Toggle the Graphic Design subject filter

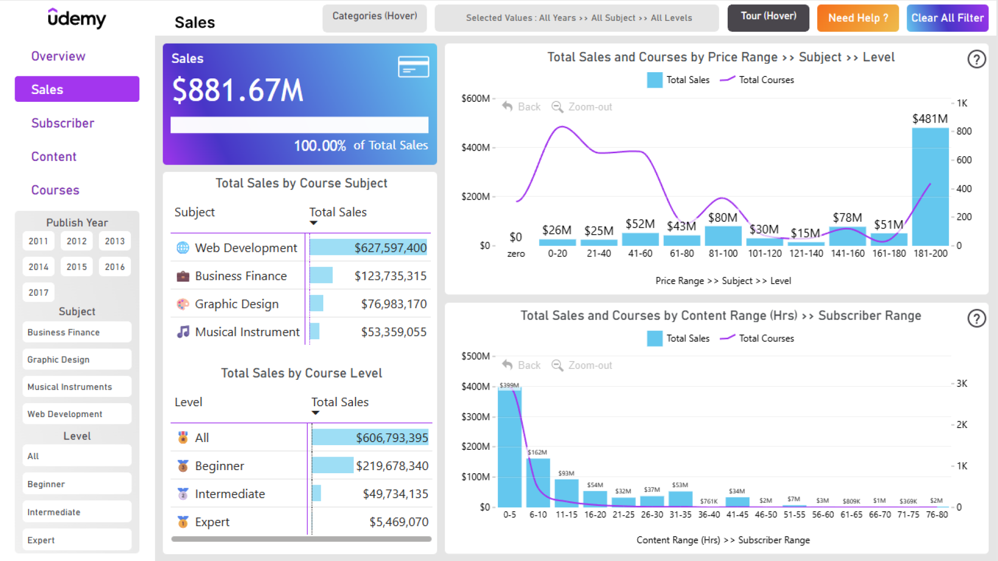coord(76,359)
